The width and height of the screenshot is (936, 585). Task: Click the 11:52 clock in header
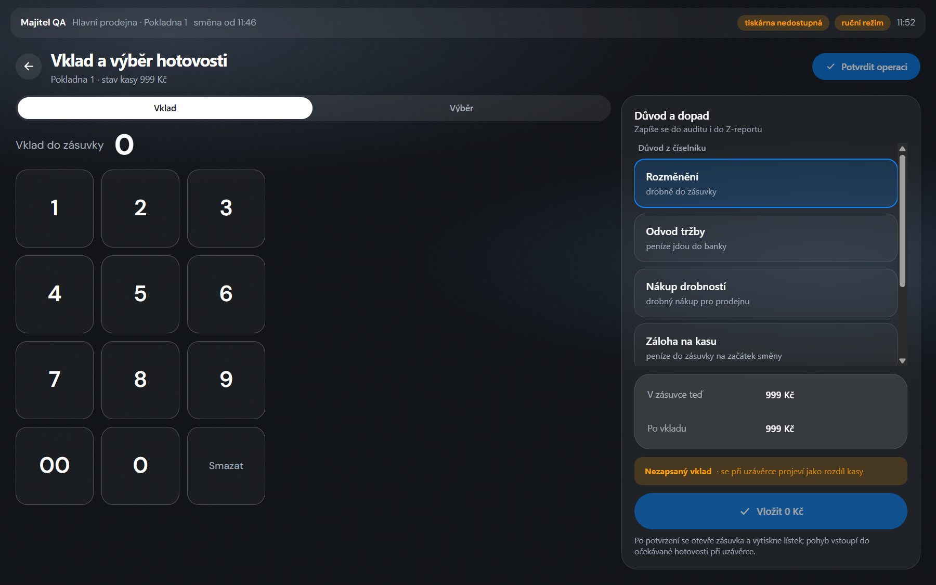point(905,22)
